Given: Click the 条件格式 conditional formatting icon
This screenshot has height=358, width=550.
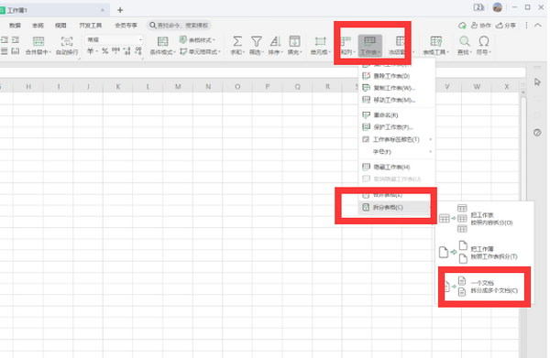Looking at the screenshot, I should pyautogui.click(x=162, y=42).
